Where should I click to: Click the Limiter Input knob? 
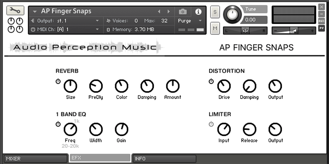[224, 129]
